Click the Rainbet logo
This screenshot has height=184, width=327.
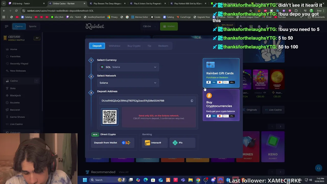[95, 26]
